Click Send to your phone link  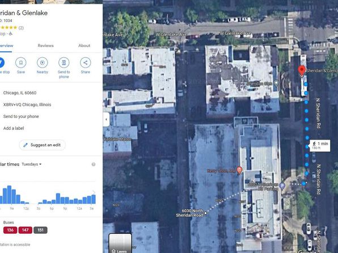click(21, 116)
